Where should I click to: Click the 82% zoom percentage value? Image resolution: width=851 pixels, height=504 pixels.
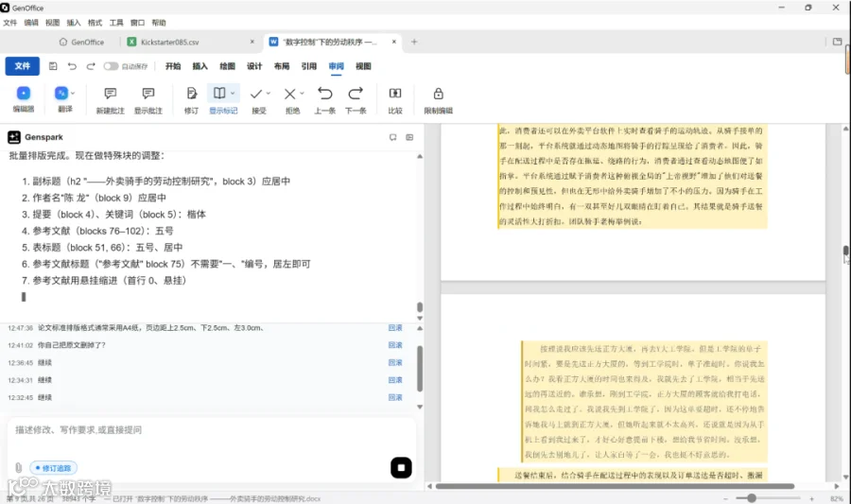837,498
